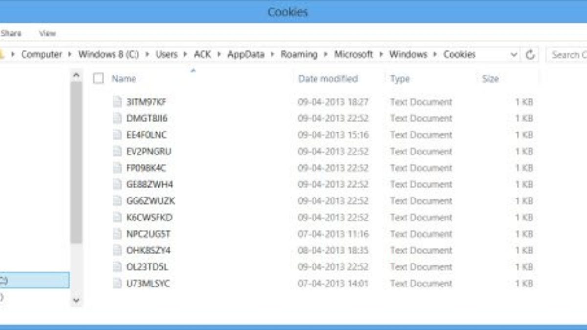The width and height of the screenshot is (587, 330).
Task: Go to ACK folder in the path
Action: (x=203, y=55)
